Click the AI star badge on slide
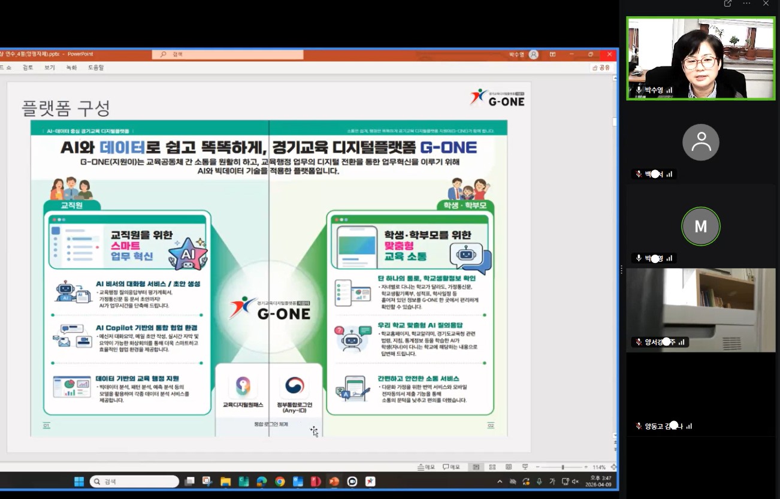Image resolution: width=780 pixels, height=499 pixels. pos(188,254)
